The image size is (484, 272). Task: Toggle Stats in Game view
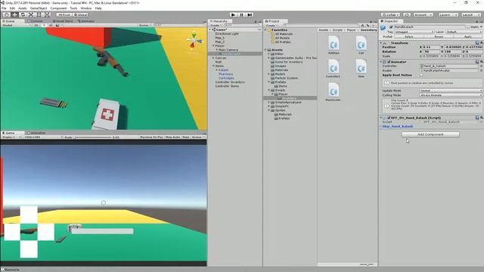point(186,138)
